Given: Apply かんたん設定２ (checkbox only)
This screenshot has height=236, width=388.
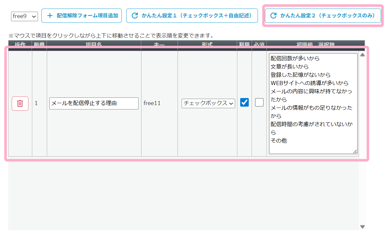Looking at the screenshot, I should tap(323, 16).
